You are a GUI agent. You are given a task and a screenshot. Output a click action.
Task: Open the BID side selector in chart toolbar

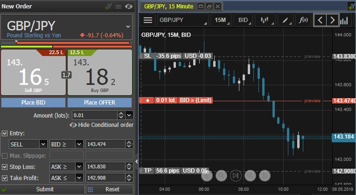point(244,20)
